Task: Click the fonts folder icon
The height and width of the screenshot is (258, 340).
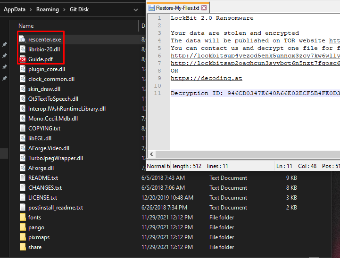Action: (x=23, y=218)
